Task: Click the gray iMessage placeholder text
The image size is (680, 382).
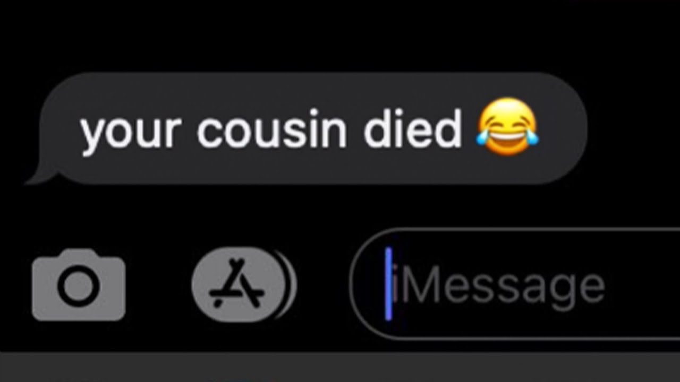Action: point(501,287)
